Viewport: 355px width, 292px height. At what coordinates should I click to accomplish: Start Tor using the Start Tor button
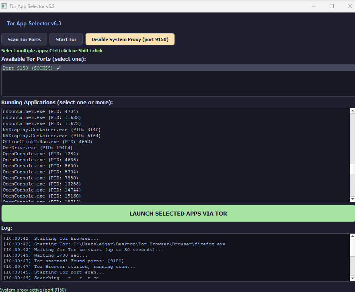(x=66, y=39)
